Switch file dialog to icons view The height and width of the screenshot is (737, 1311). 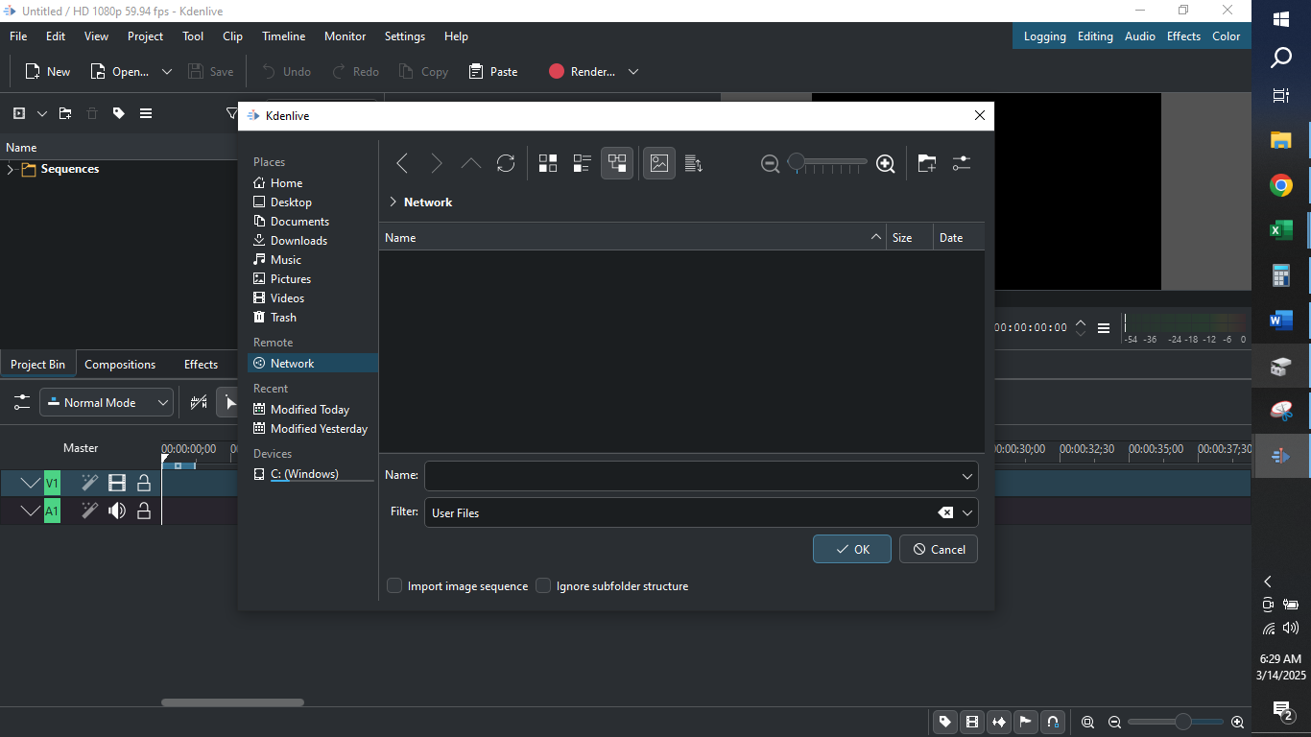[x=548, y=164]
